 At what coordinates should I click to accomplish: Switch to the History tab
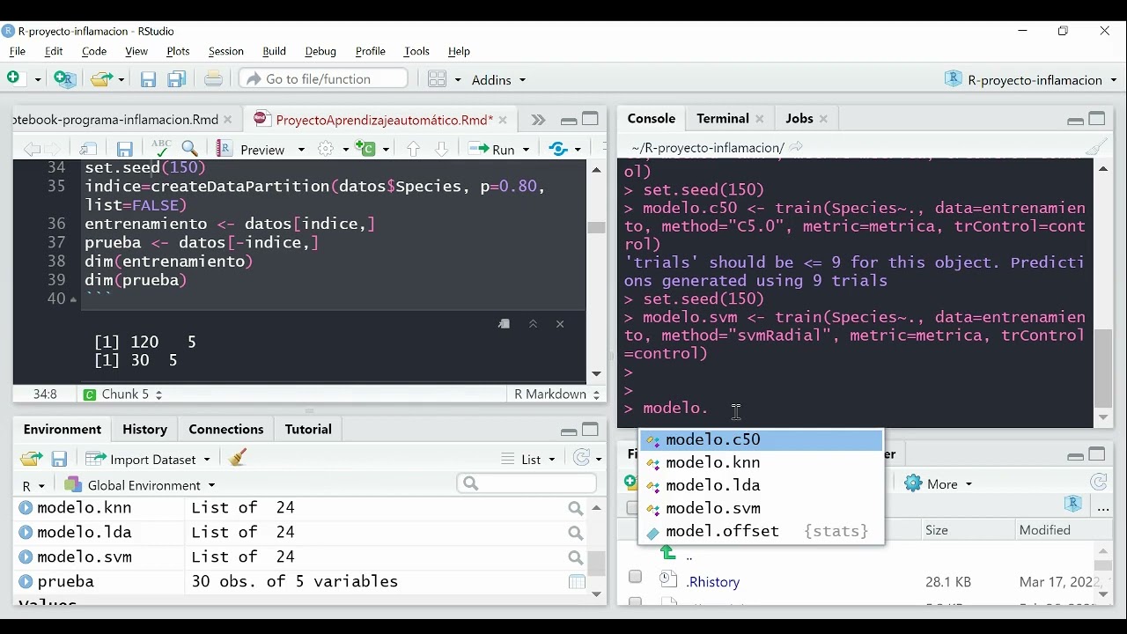coord(144,429)
